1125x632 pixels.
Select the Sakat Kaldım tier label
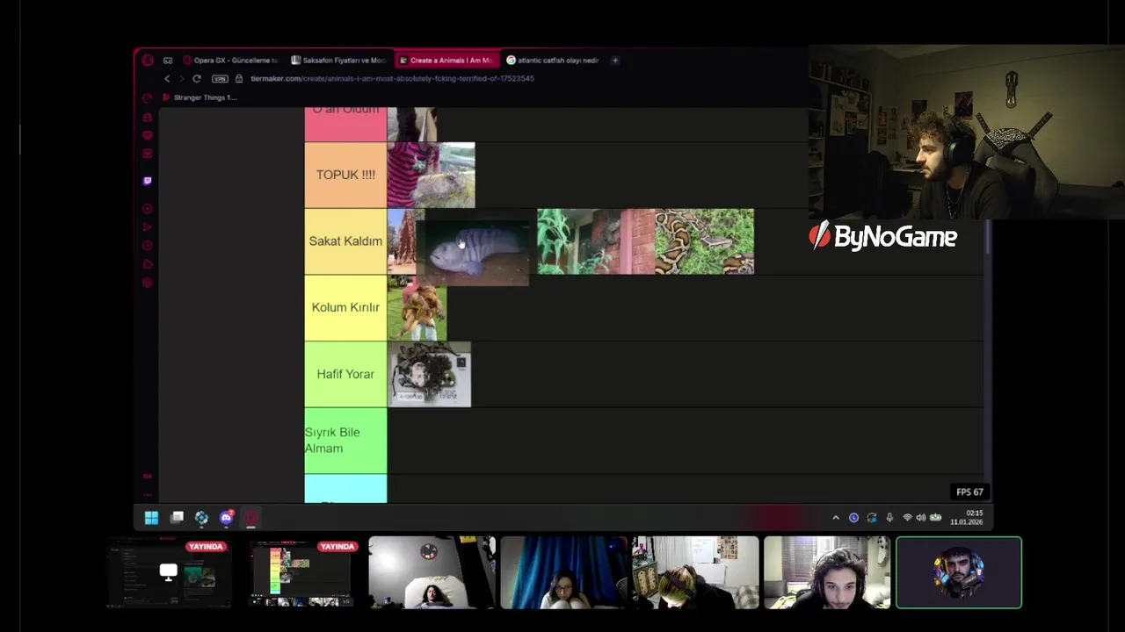[x=345, y=241]
